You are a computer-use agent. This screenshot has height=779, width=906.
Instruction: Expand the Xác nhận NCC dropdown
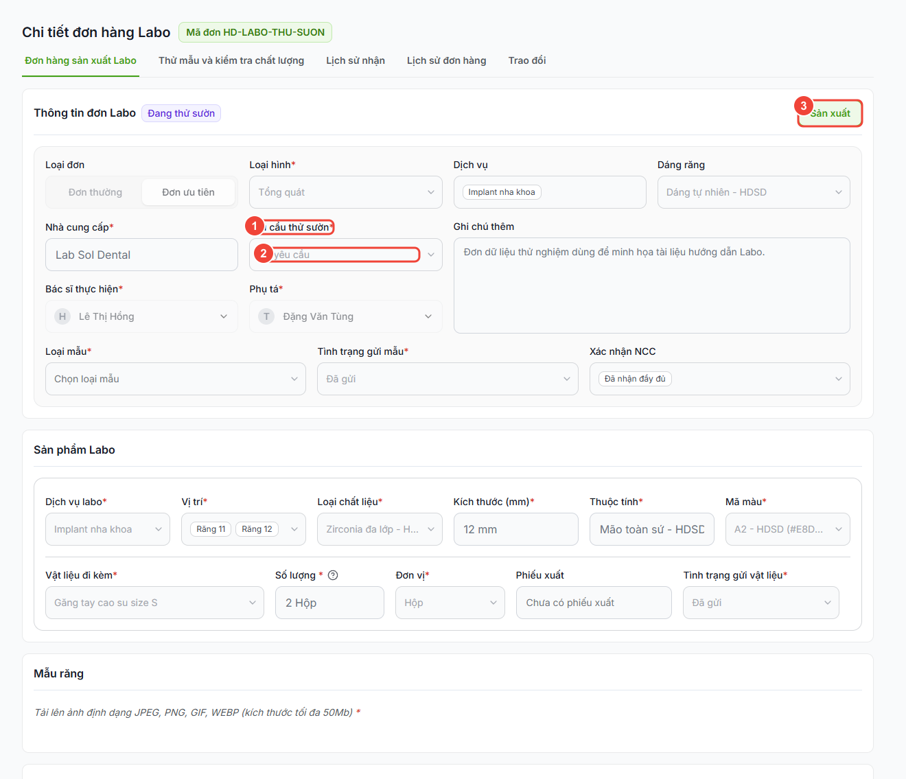[720, 379]
